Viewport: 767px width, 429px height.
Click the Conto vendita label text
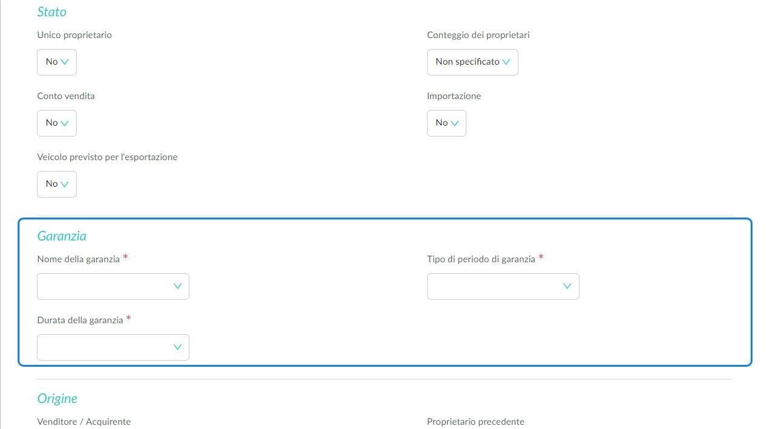66,96
